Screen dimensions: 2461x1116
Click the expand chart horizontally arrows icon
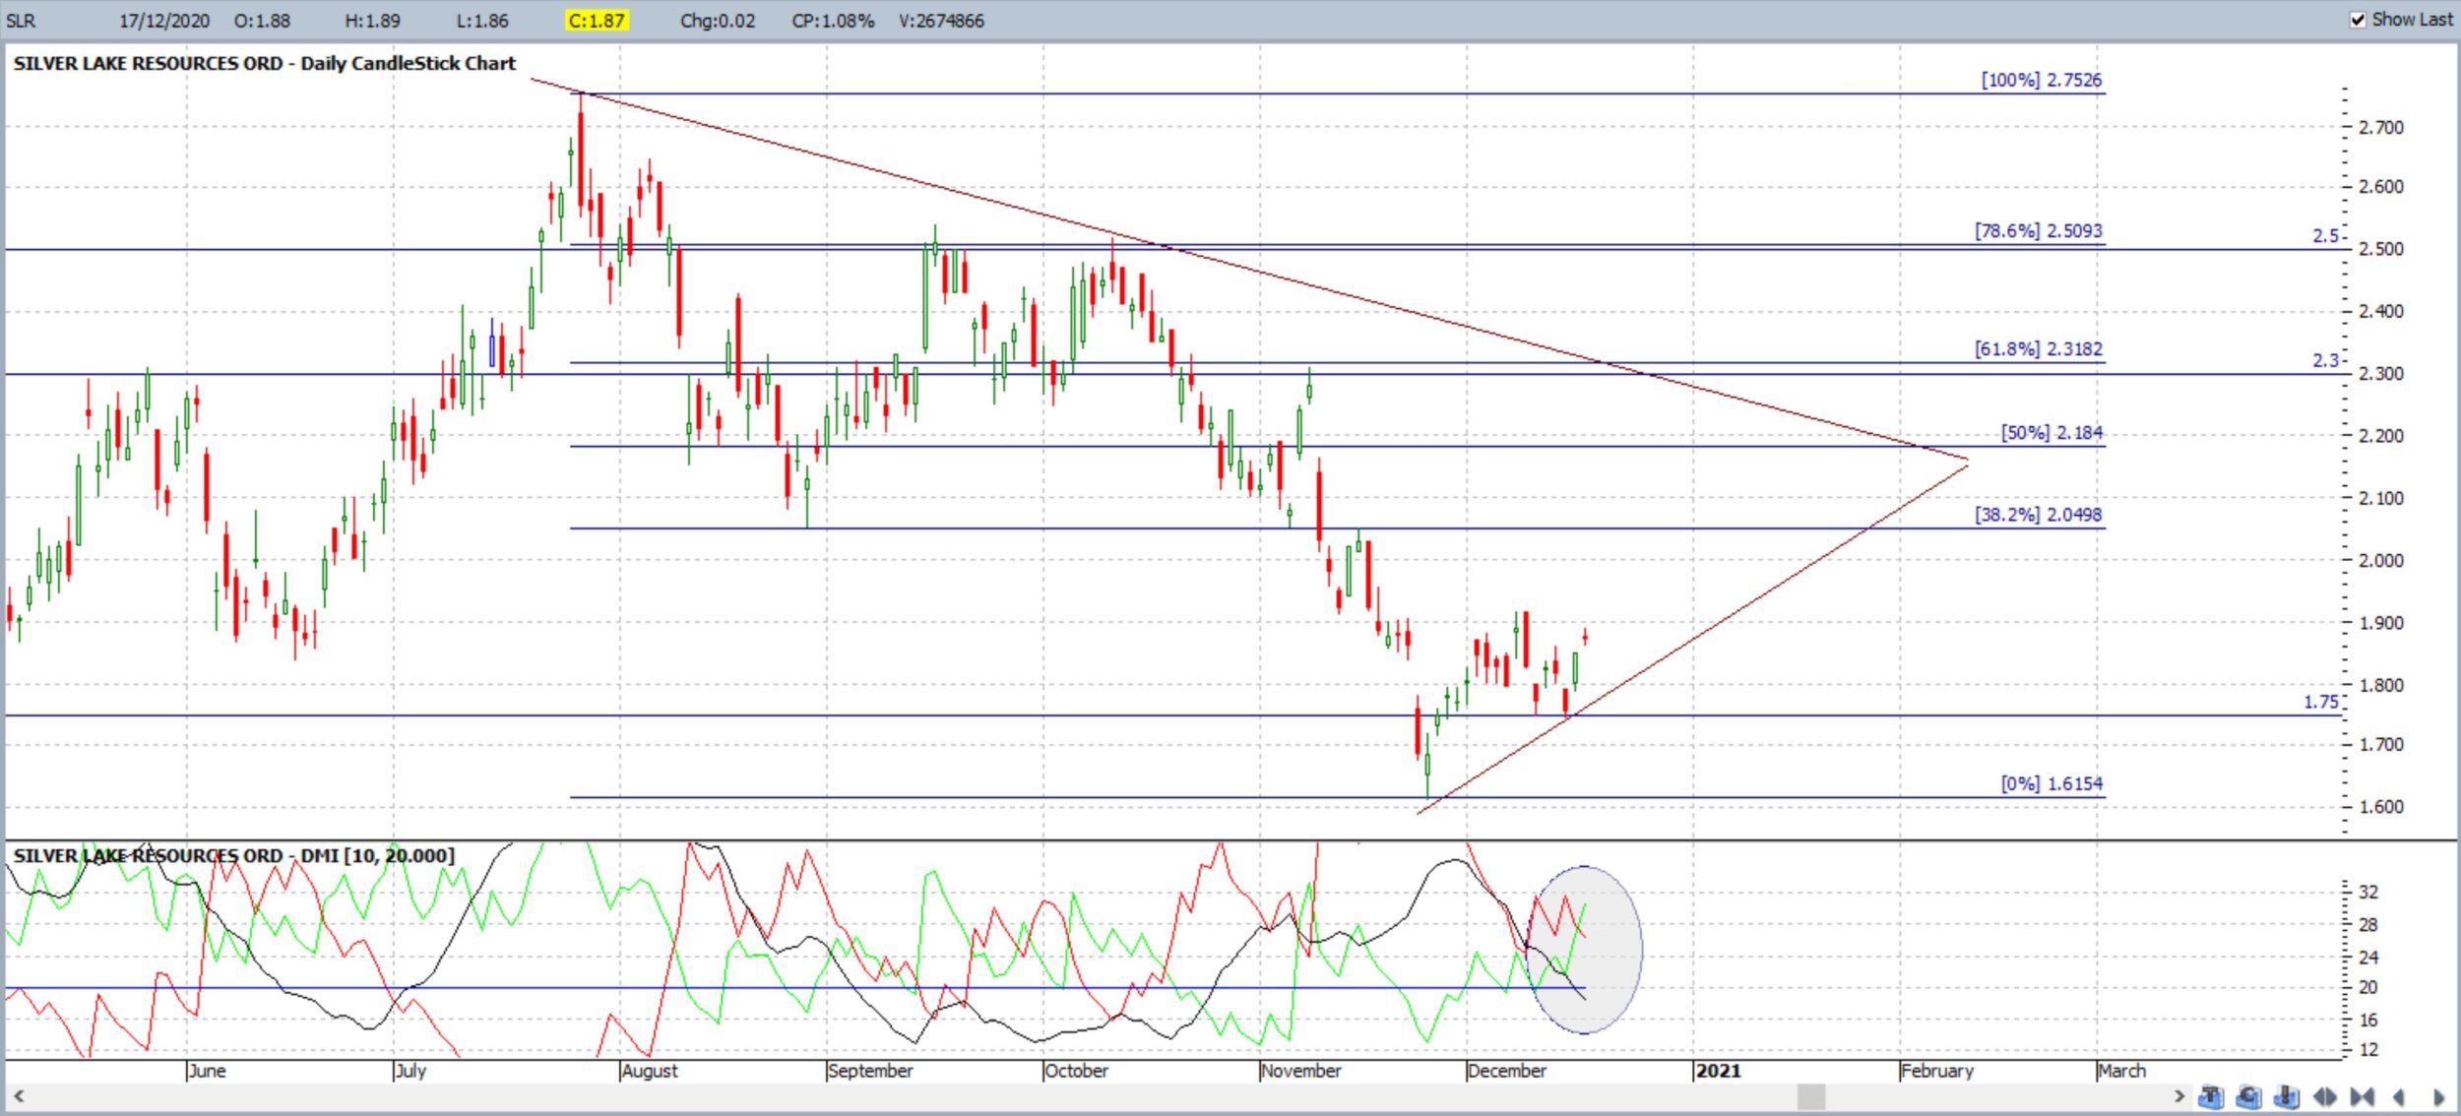pyautogui.click(x=2325, y=1096)
